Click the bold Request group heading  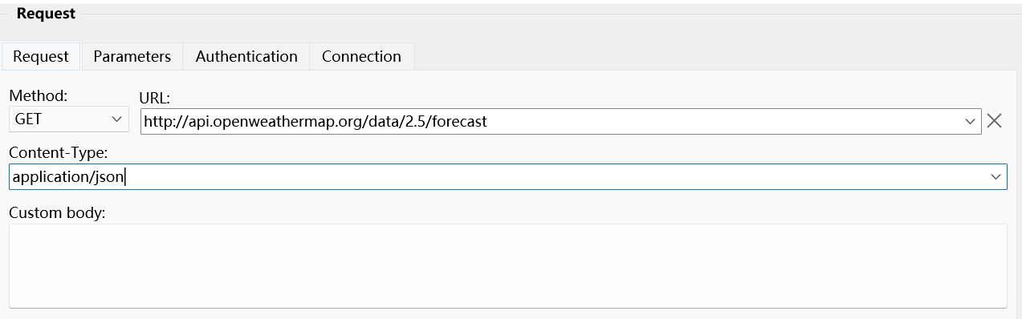pos(46,14)
